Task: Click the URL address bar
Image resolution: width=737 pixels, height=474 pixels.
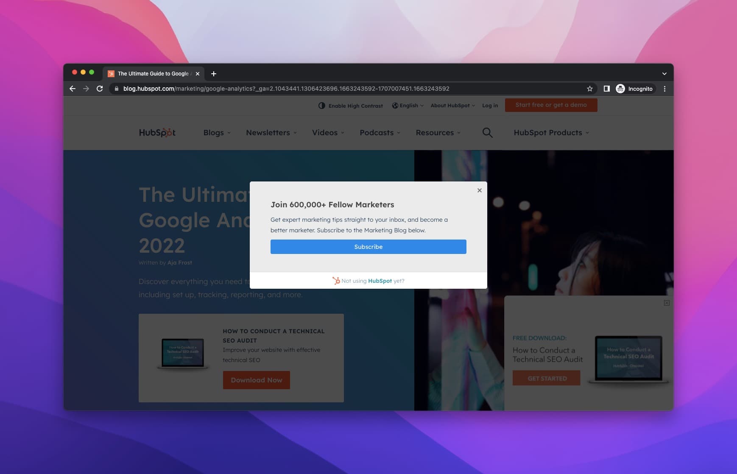Action: click(x=352, y=89)
